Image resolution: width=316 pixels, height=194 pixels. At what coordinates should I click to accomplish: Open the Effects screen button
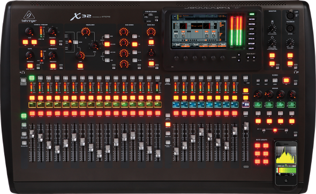coord(252,39)
